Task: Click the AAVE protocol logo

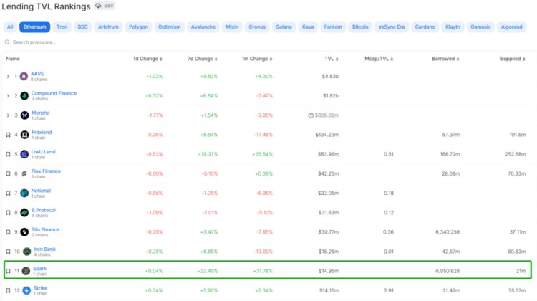Action: click(24, 76)
